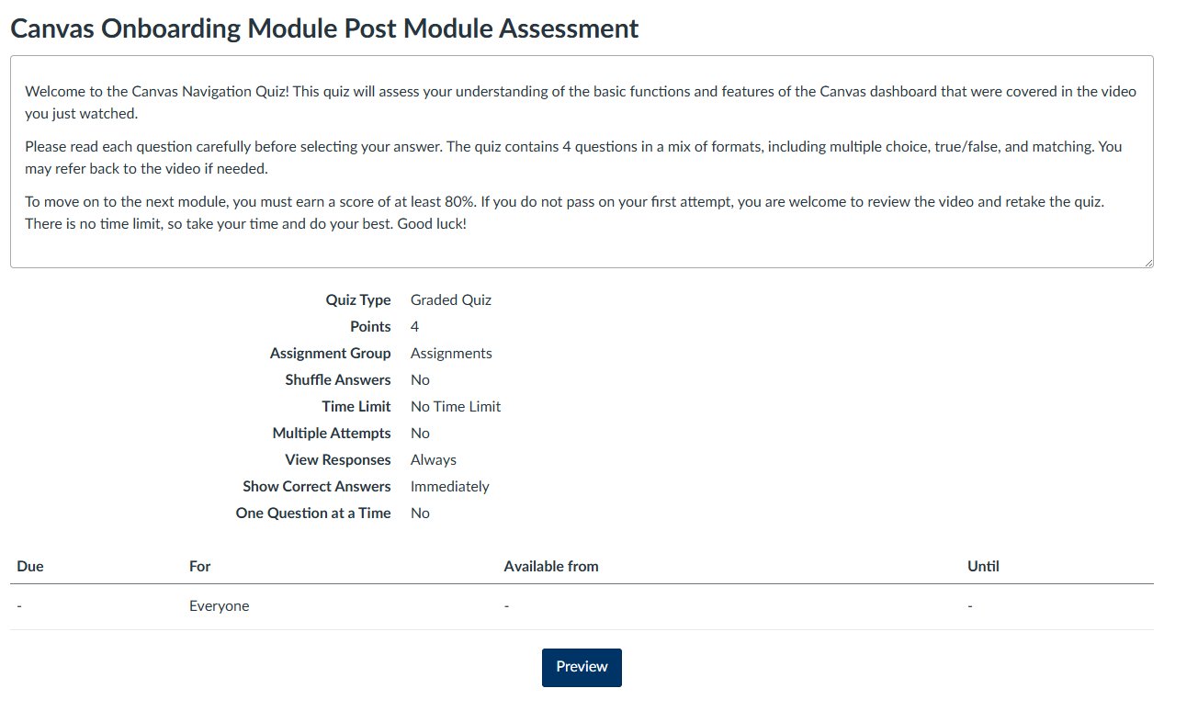Select the Immediately value for Show Correct Answers
Screen dimensions: 1198x711
pyautogui.click(x=449, y=486)
